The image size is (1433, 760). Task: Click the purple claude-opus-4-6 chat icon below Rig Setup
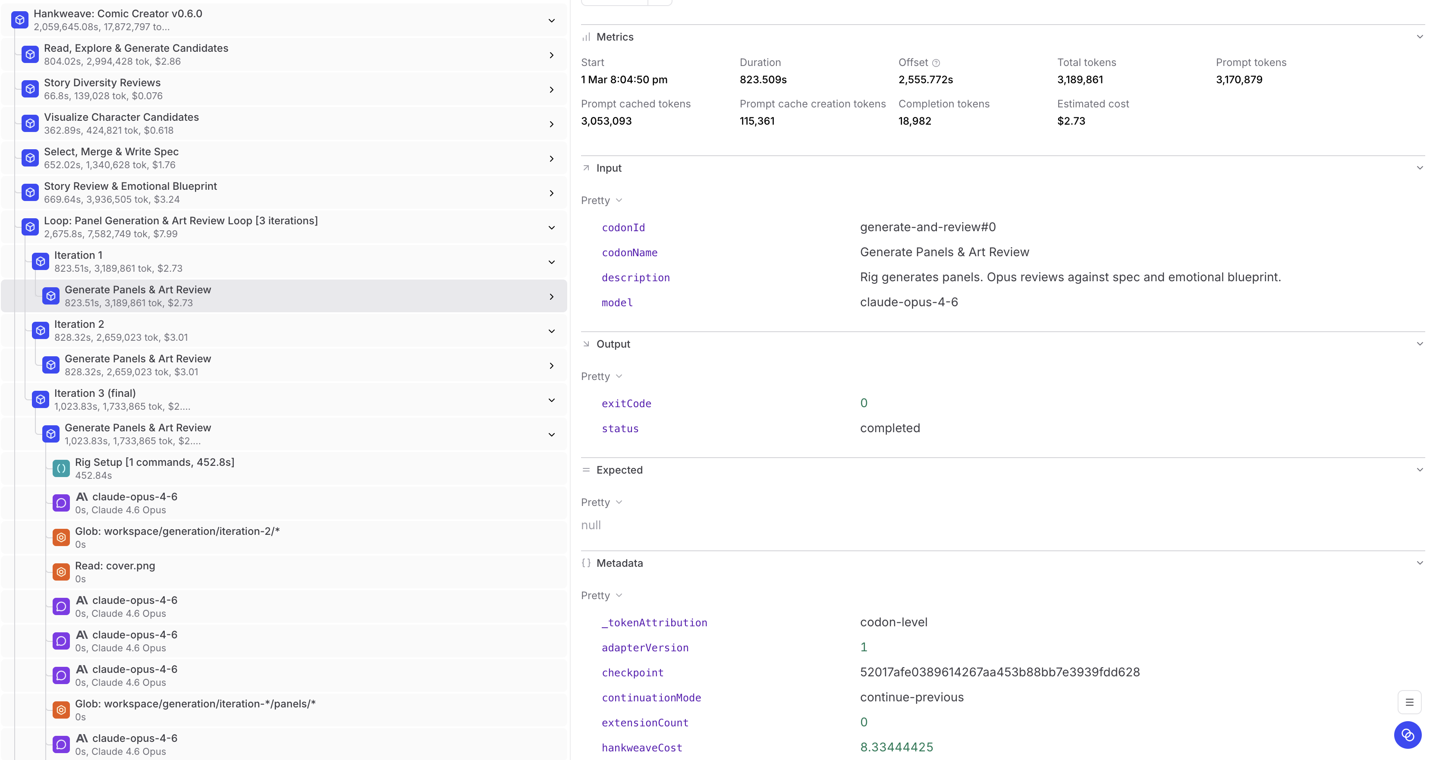[x=61, y=503]
